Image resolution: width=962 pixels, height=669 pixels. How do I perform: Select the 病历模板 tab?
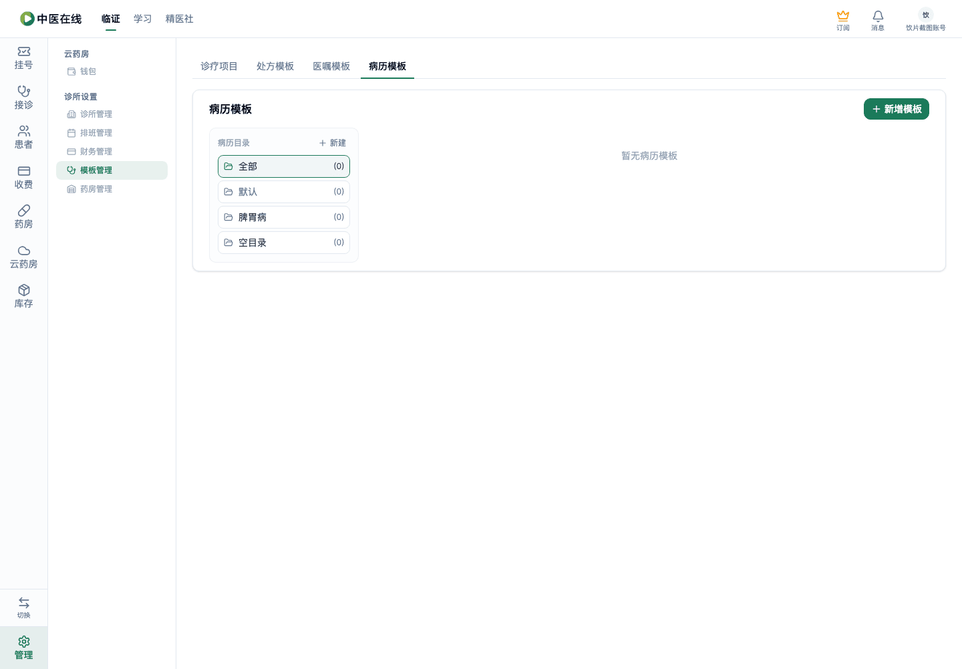pos(387,66)
